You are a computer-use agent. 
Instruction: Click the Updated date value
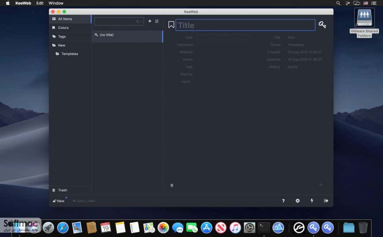pyautogui.click(x=305, y=59)
